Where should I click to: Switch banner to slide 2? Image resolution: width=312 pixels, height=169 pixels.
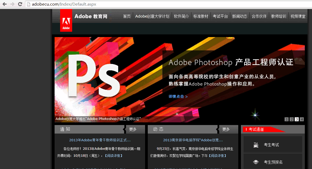(292, 119)
